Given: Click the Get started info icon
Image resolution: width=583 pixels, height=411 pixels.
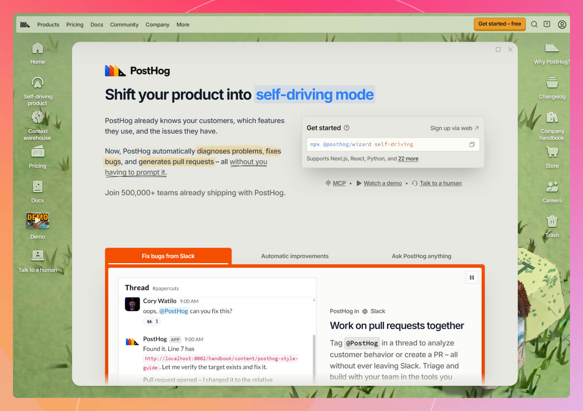Looking at the screenshot, I should (346, 128).
